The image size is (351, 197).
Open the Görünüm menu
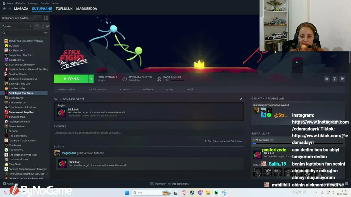(x=20, y=3)
